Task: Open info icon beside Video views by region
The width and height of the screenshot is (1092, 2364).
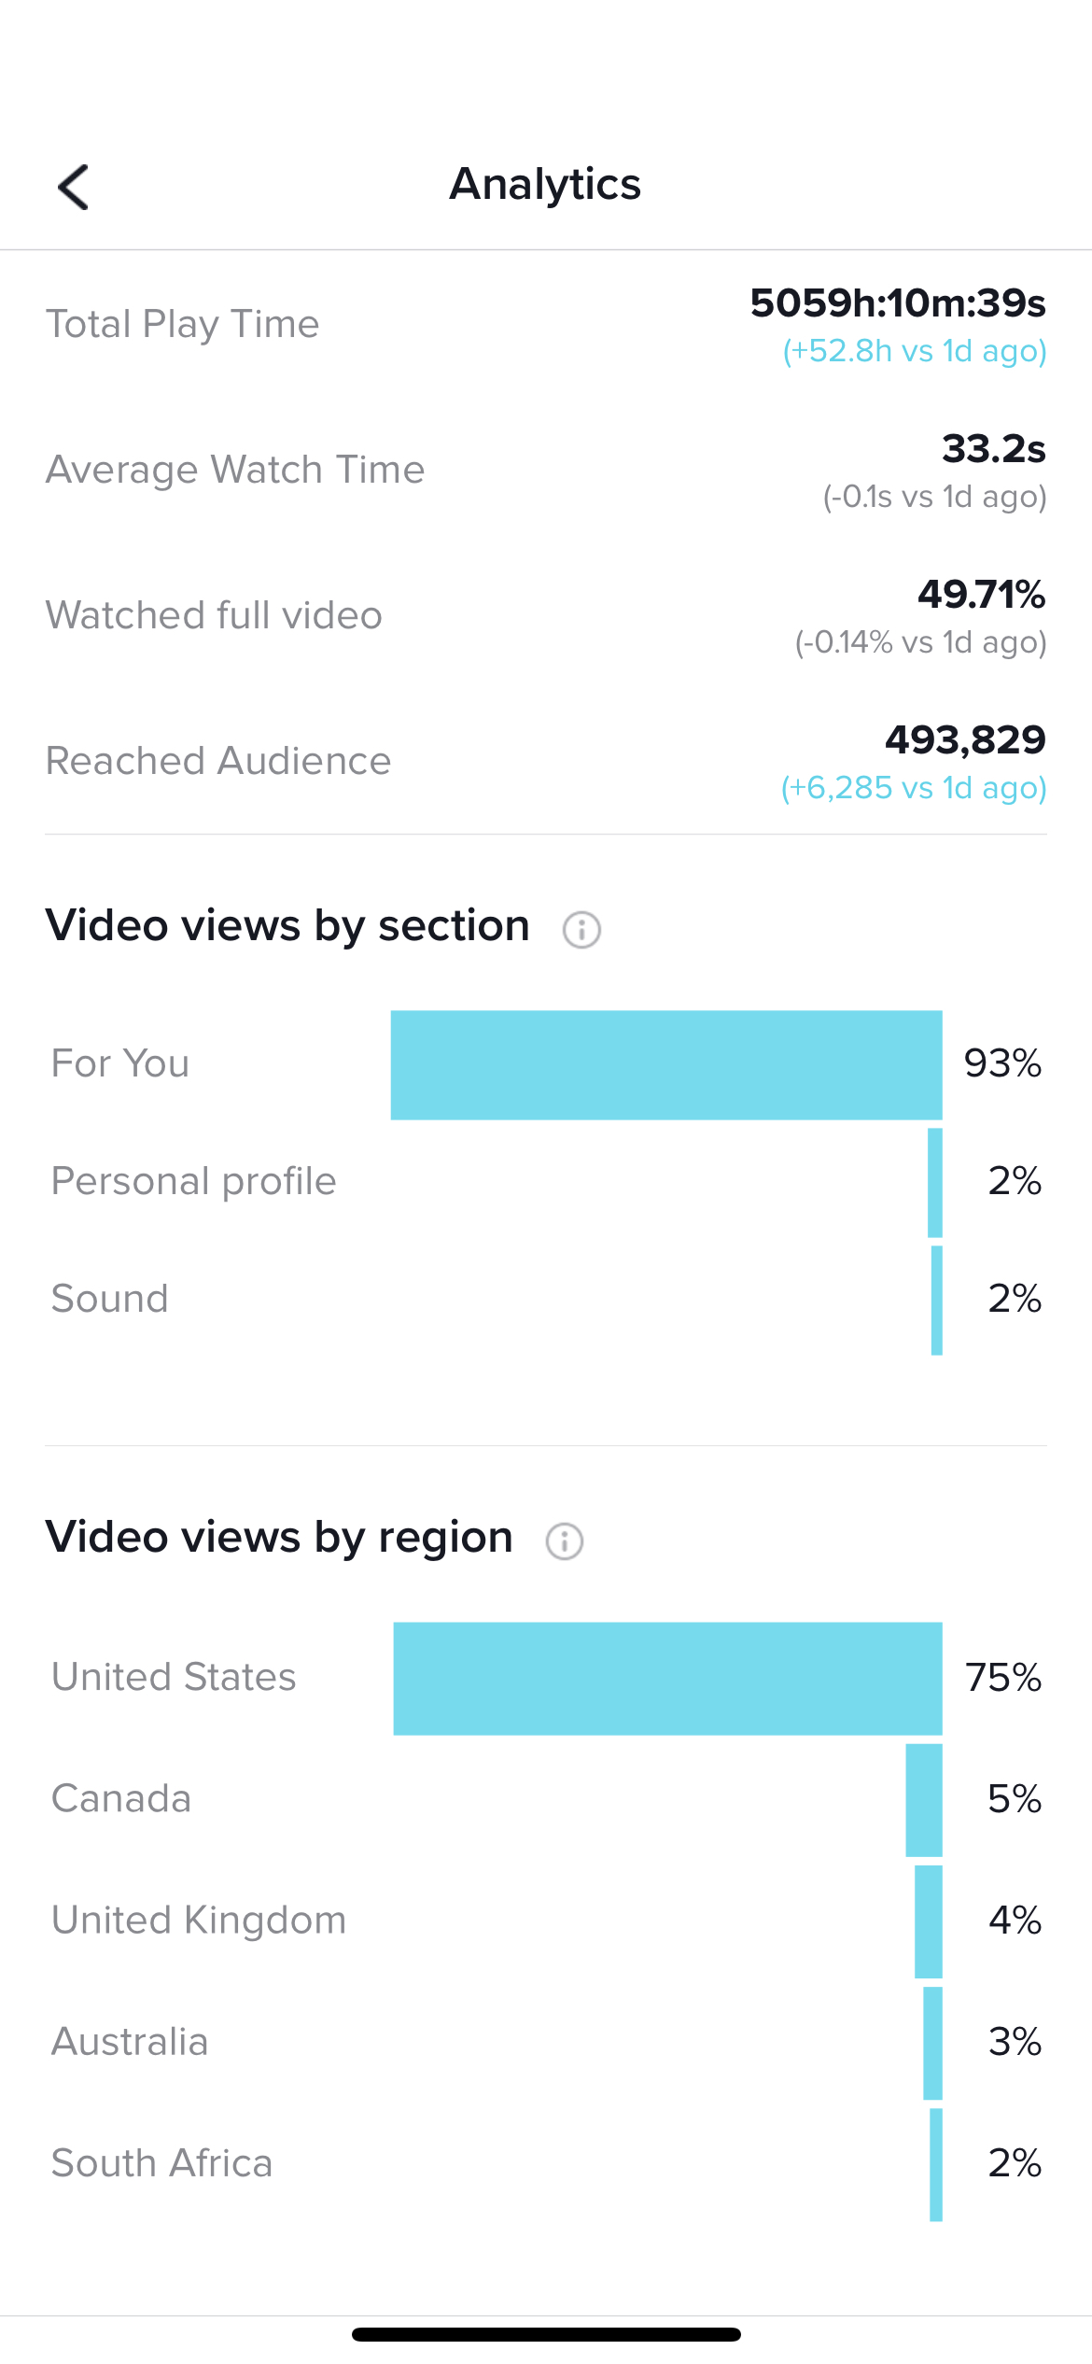Action: 565,1541
